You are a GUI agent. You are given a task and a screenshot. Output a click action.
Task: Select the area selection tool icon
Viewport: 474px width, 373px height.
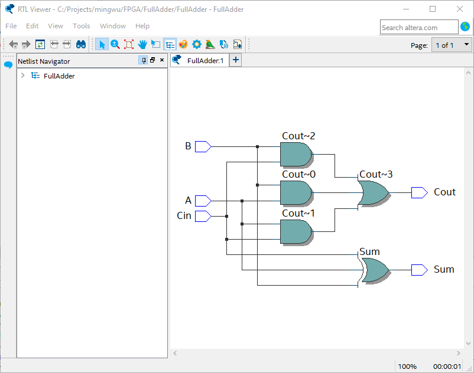click(156, 44)
